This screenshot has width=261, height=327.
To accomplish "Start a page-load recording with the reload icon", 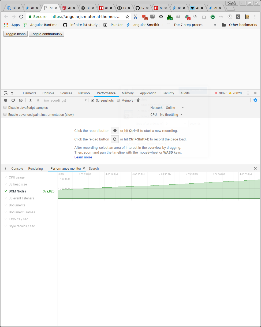I will point(13,100).
